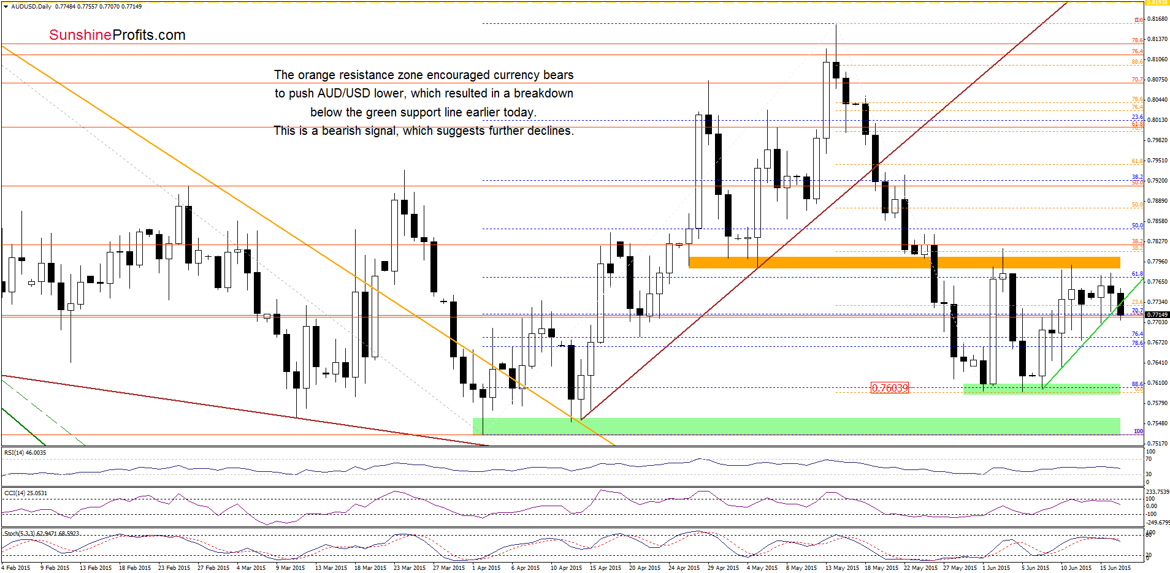Click the 1 Apr 2015 date label
Image resolution: width=1170 pixels, height=573 pixels.
[x=486, y=568]
